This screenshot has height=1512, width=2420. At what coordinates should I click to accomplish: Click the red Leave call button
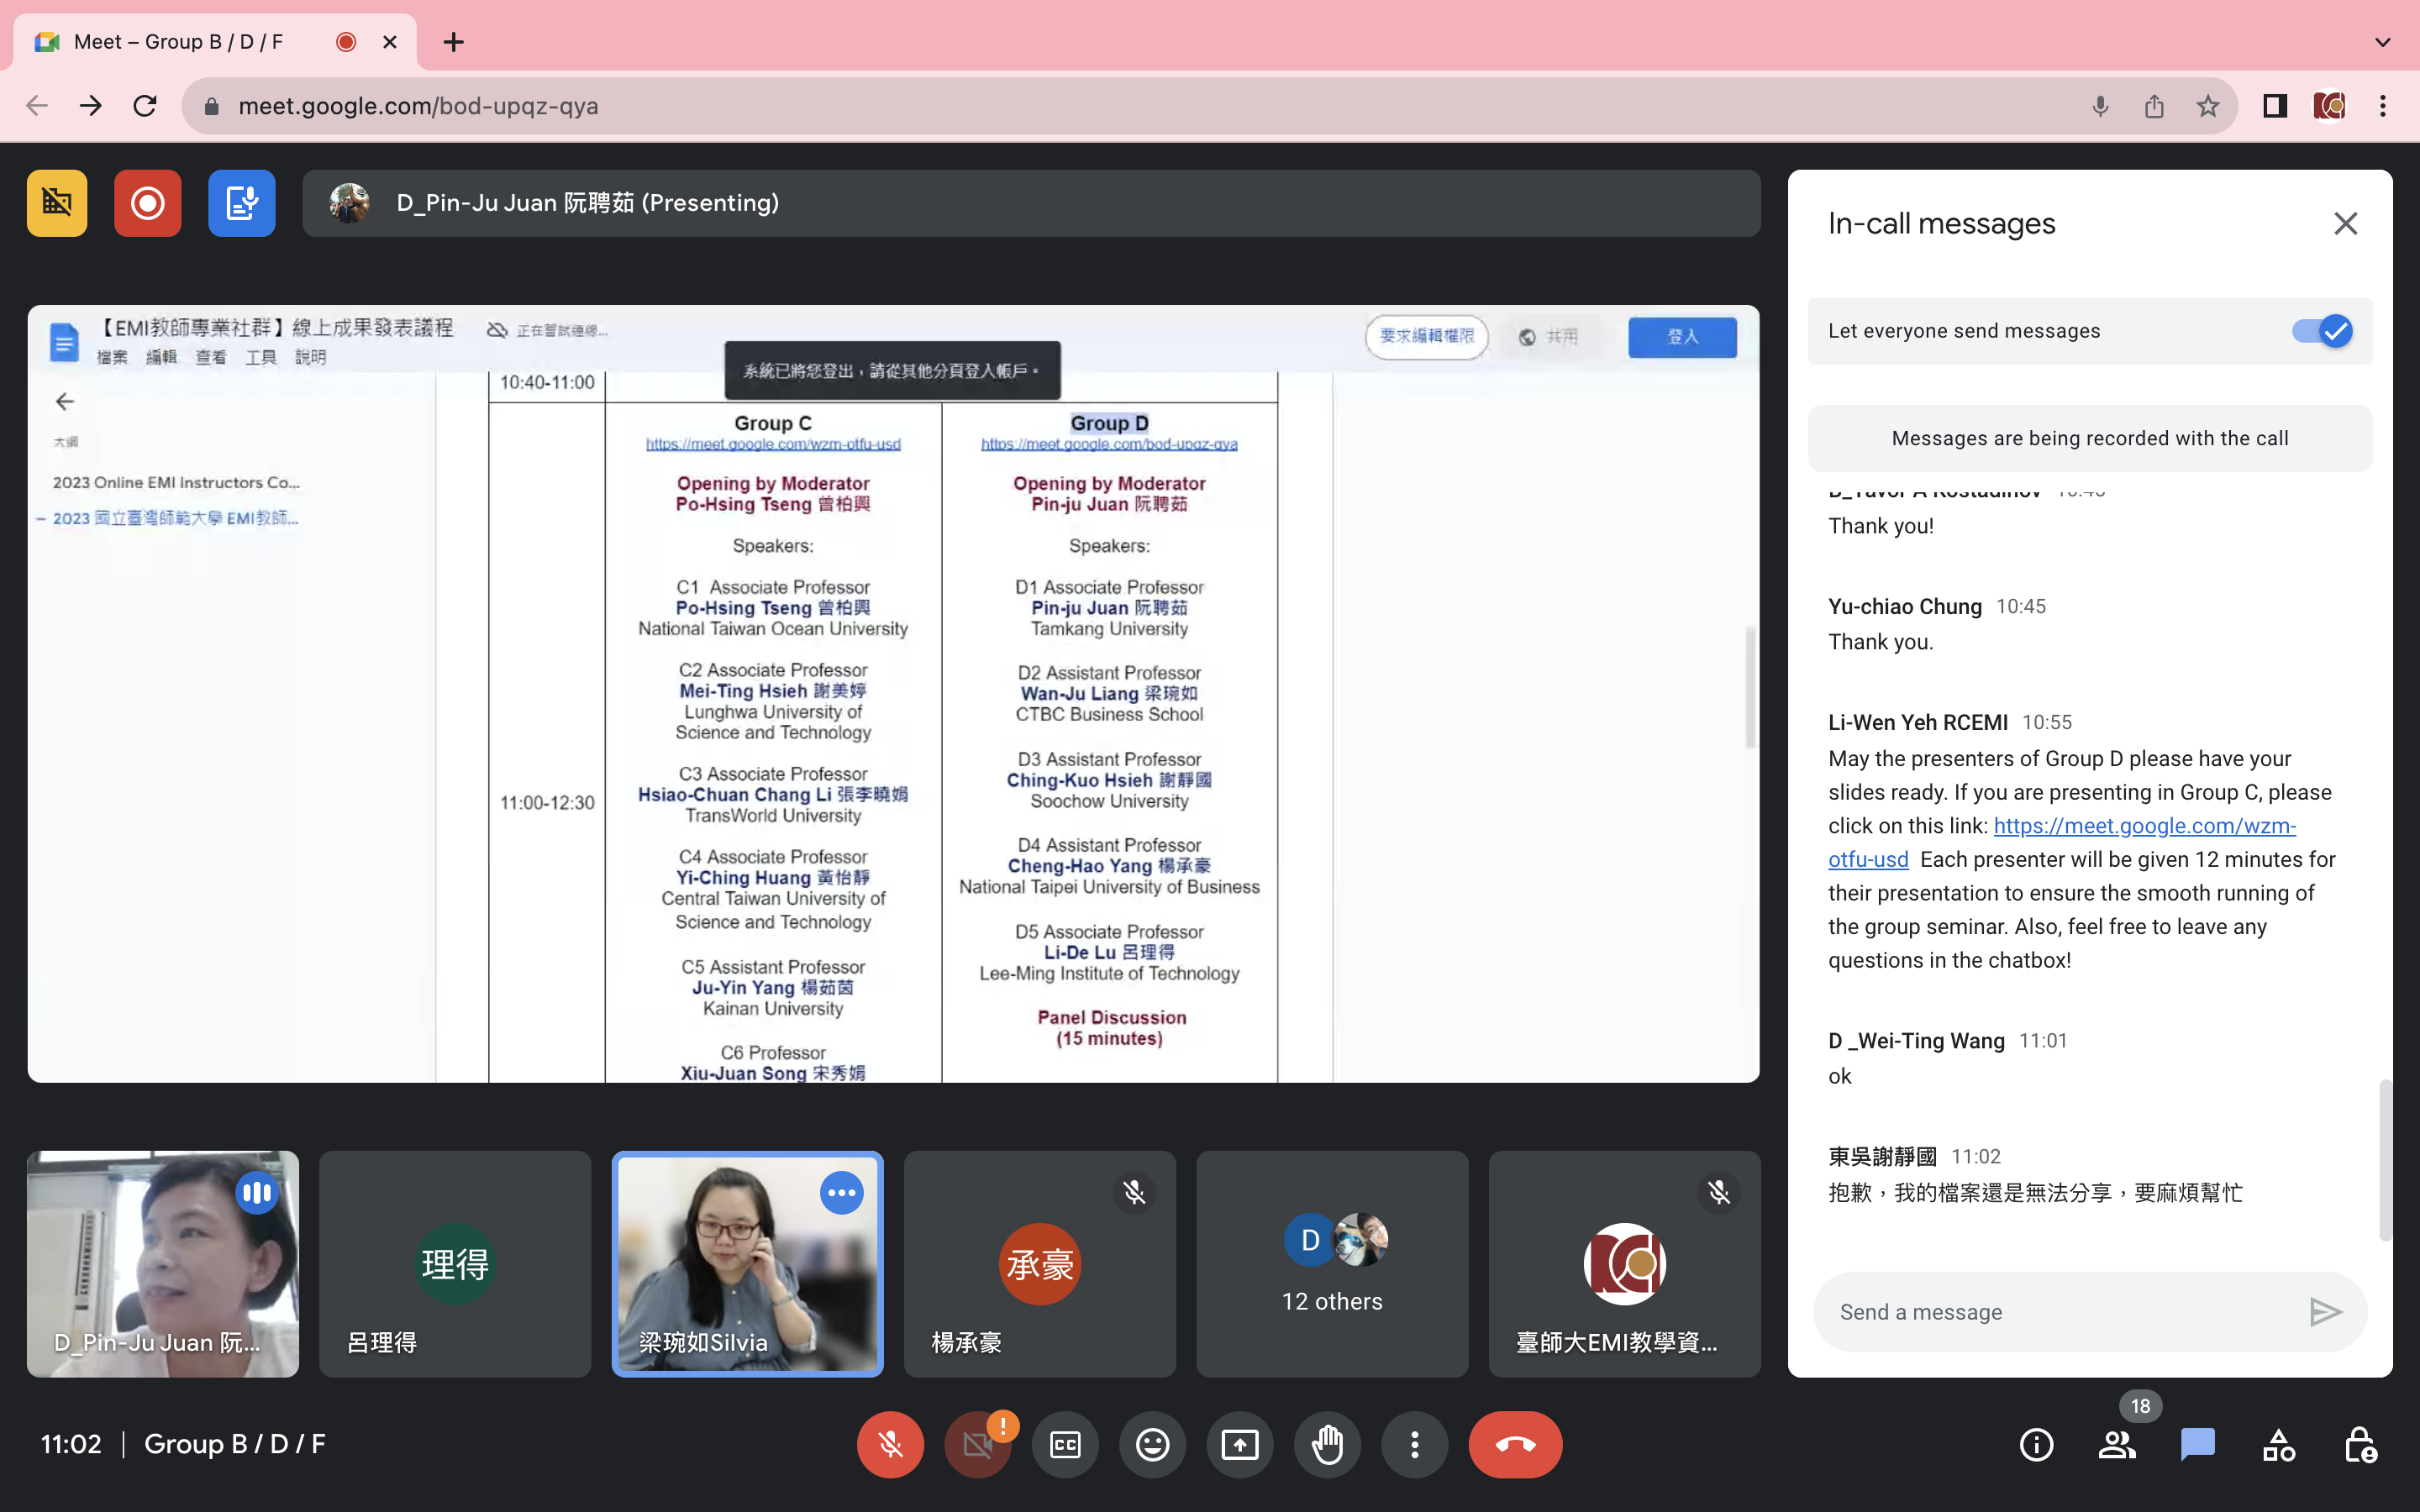(1515, 1444)
